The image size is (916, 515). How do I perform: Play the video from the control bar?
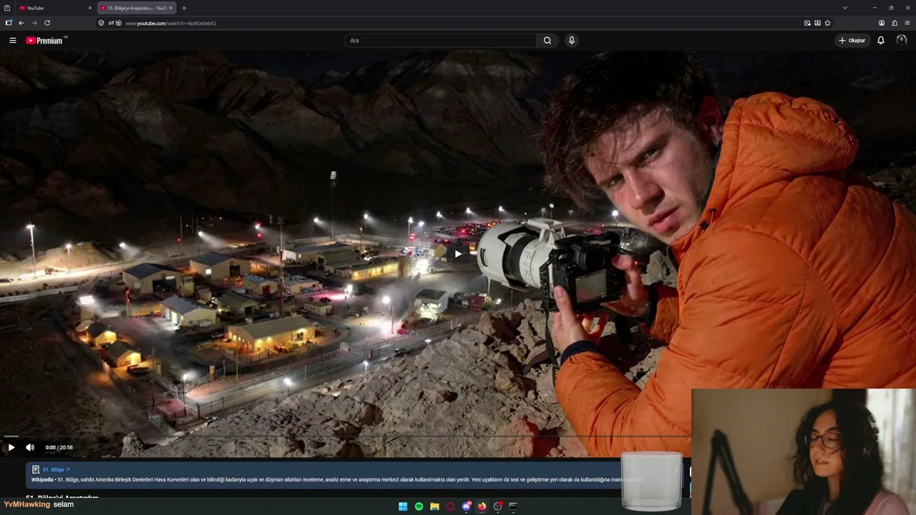click(11, 448)
